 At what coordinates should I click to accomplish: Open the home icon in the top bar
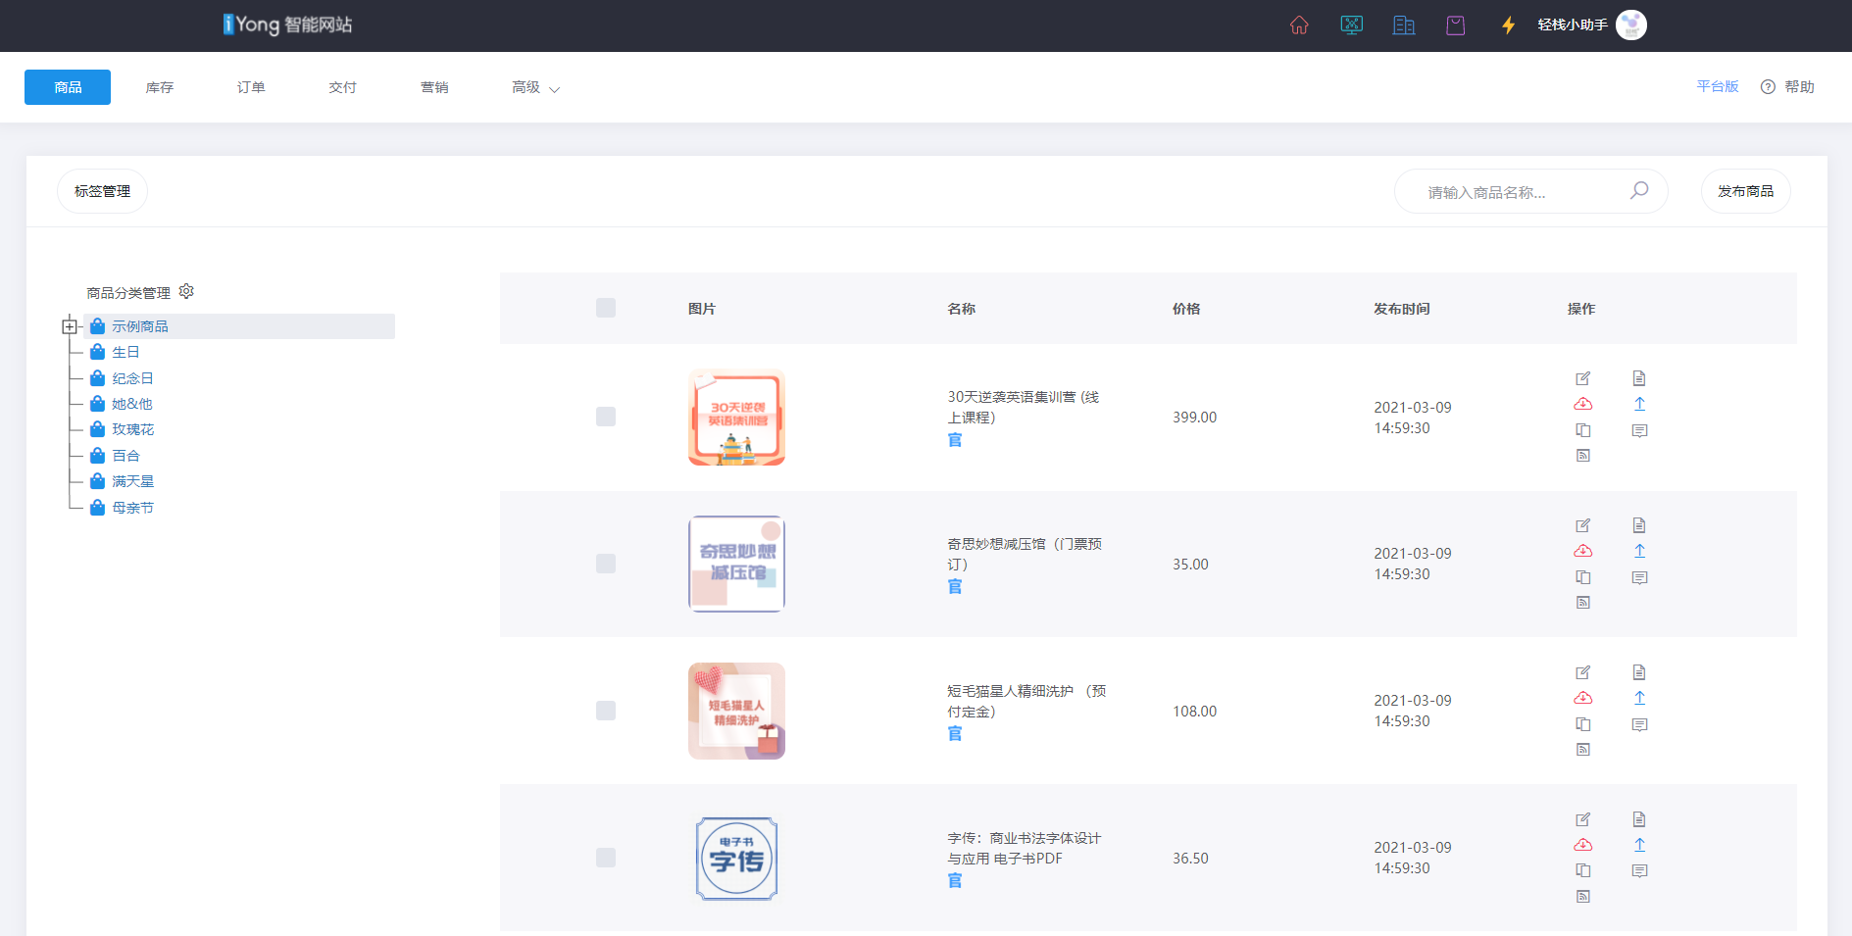coord(1299,25)
